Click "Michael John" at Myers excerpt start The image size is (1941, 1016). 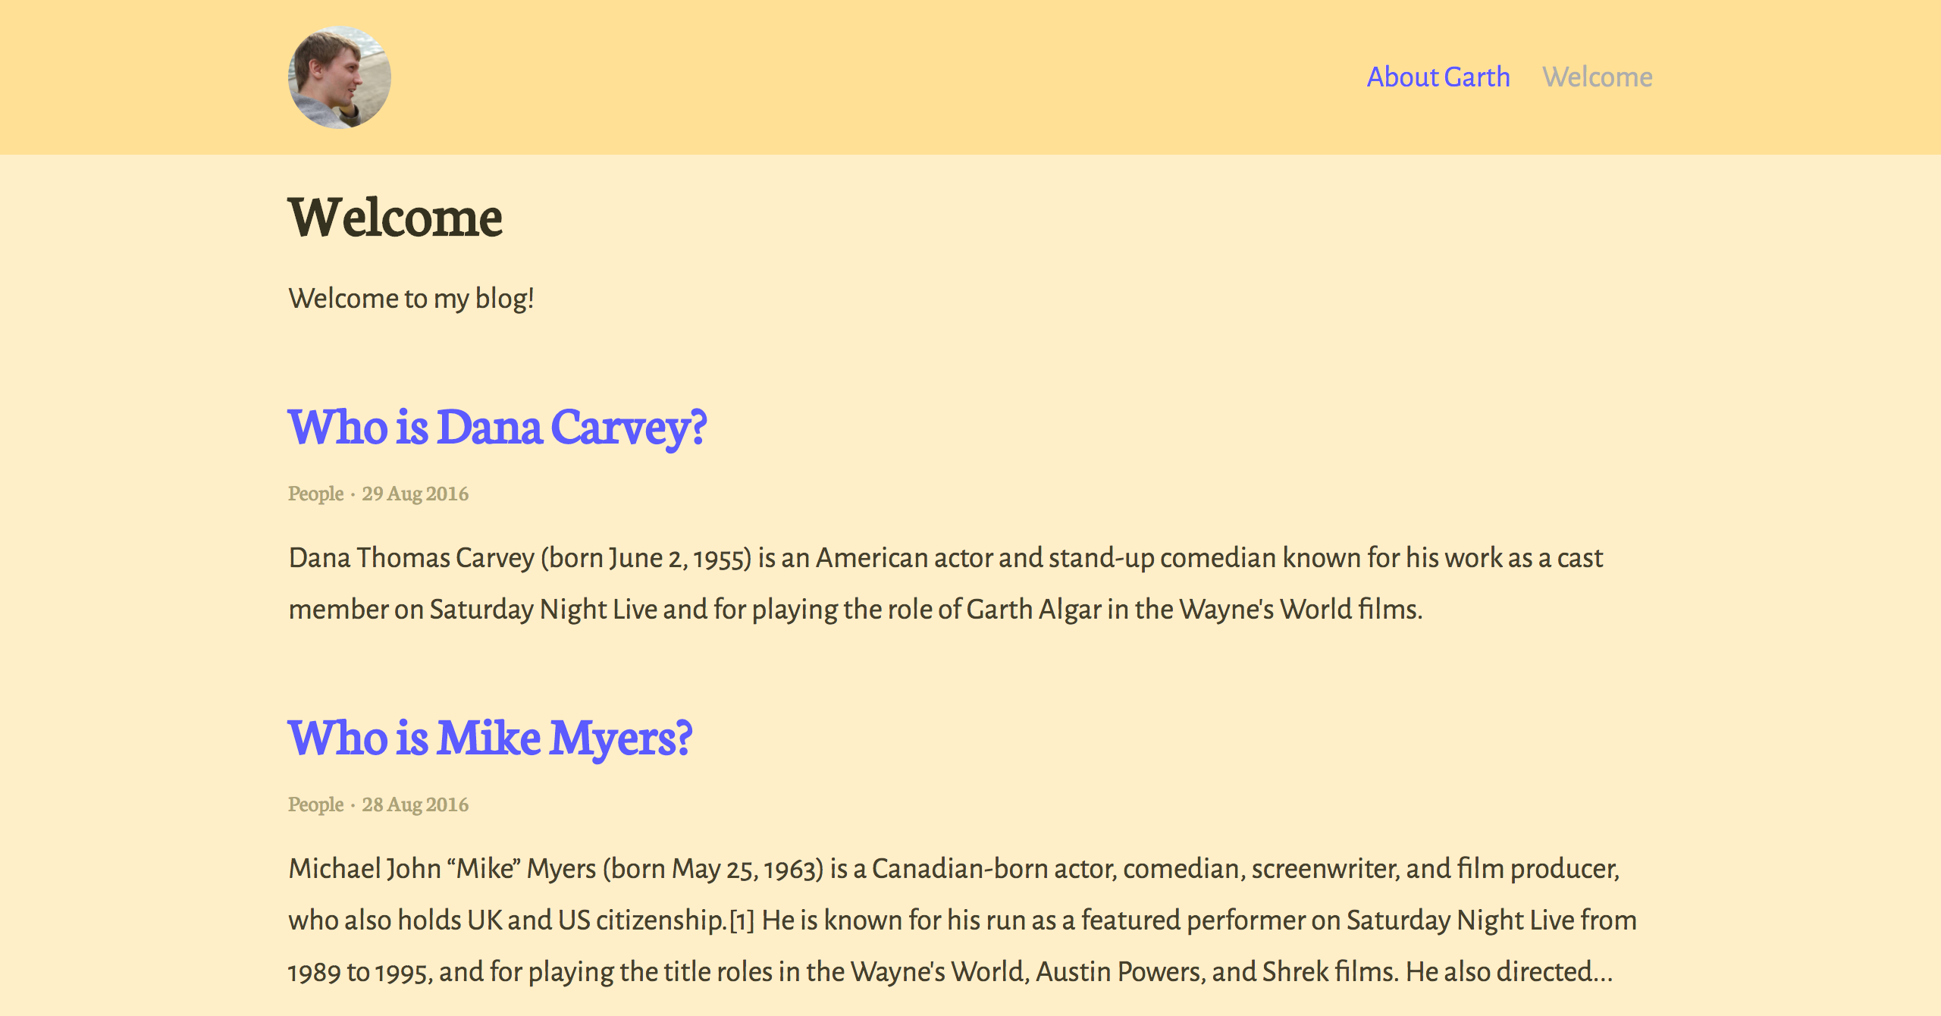(x=365, y=869)
